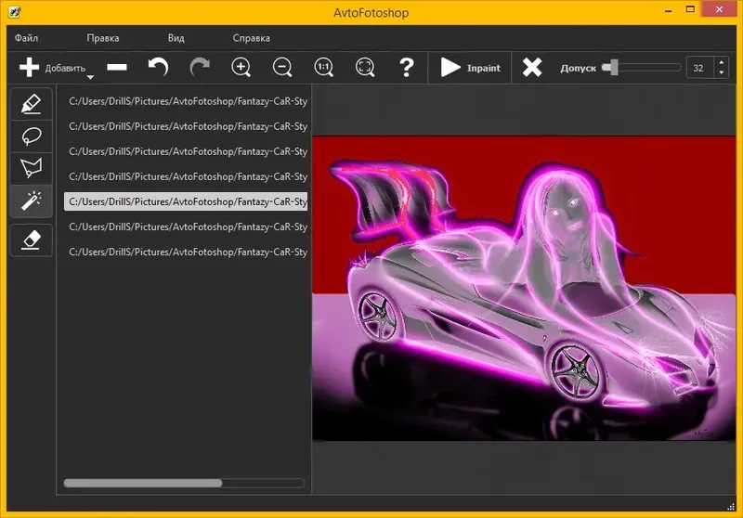Undo the last action

(x=158, y=67)
